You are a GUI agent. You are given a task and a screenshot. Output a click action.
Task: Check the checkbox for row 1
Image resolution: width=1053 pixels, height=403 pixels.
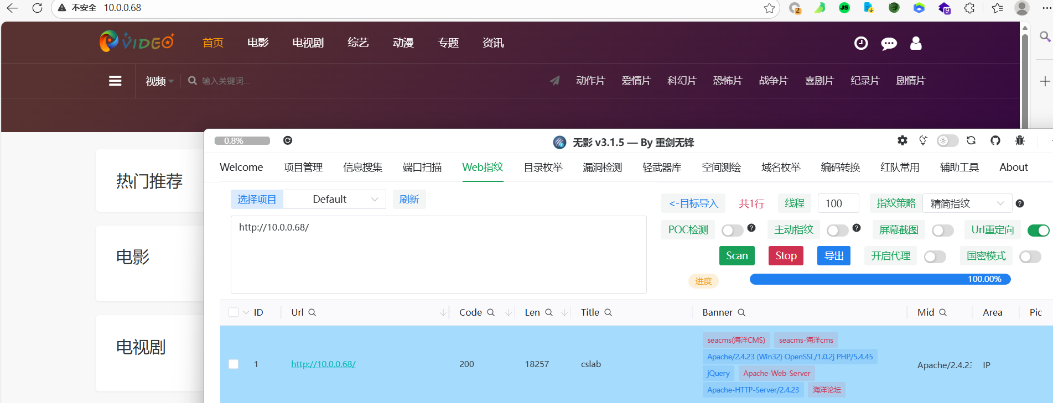[x=234, y=364]
